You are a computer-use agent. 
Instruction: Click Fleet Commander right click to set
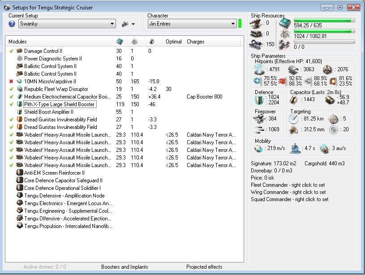[x=288, y=185]
